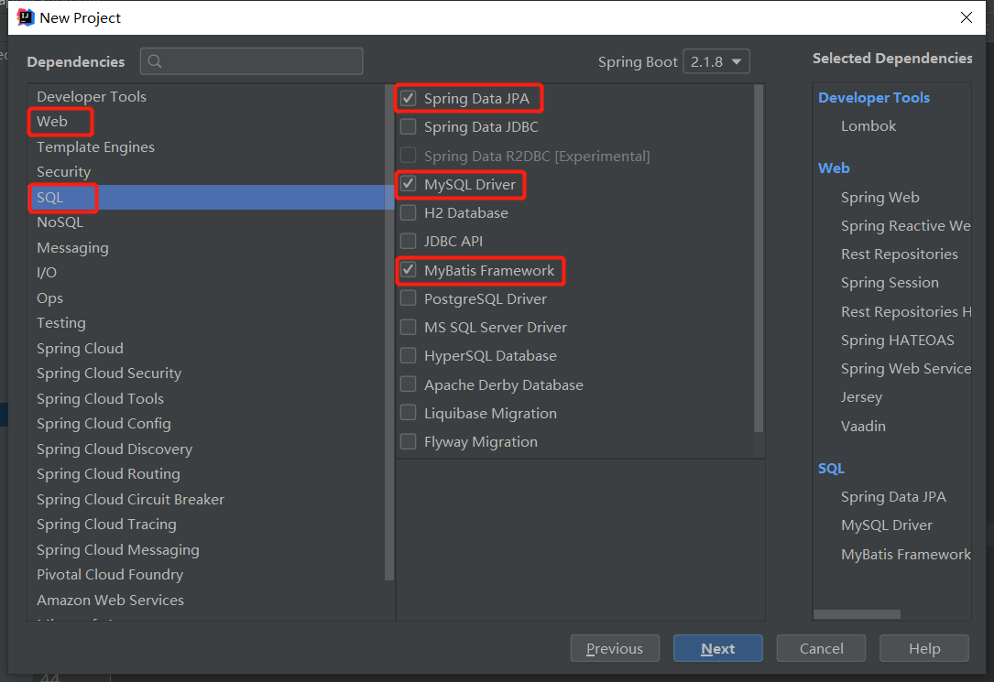The width and height of the screenshot is (994, 682).
Task: Tick the HyperSQL Database checkbox
Action: [409, 356]
